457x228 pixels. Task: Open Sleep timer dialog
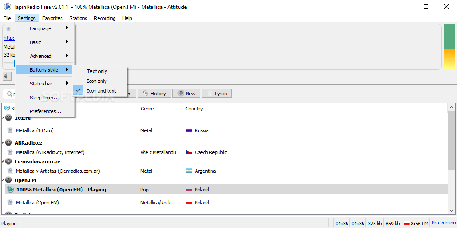coord(45,98)
